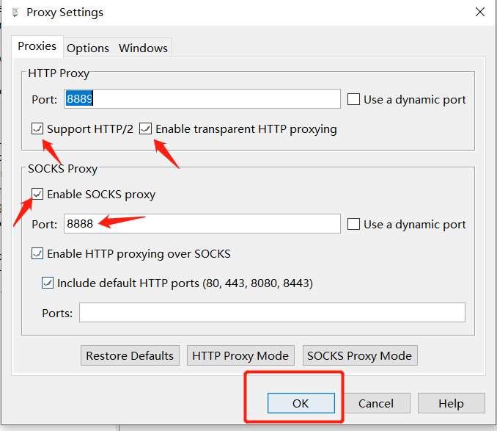Confirm settings with OK button
This screenshot has height=431, width=497.
coord(301,403)
